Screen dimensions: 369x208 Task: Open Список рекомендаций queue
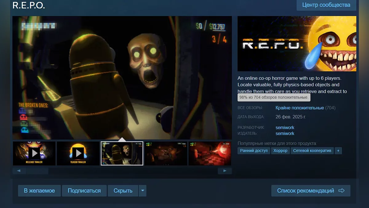click(311, 191)
